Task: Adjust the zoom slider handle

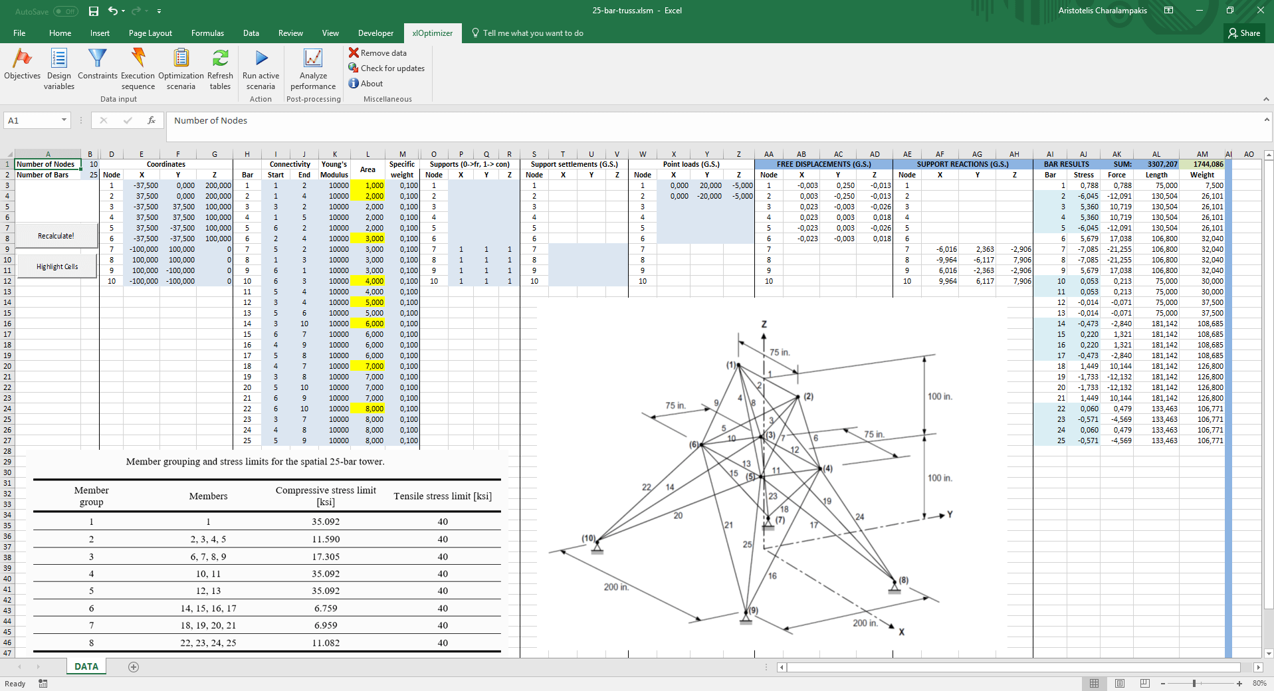Action: pos(1194,683)
